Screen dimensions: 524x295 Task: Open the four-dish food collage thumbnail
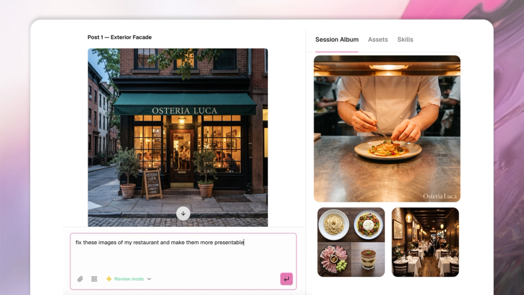tap(351, 242)
